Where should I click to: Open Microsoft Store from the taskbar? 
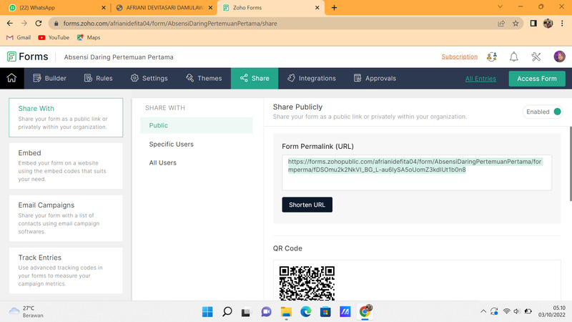pyautogui.click(x=325, y=311)
